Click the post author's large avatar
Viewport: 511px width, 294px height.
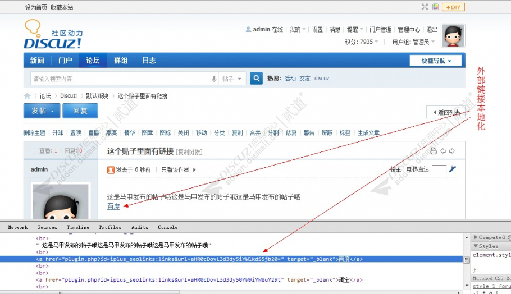61,201
